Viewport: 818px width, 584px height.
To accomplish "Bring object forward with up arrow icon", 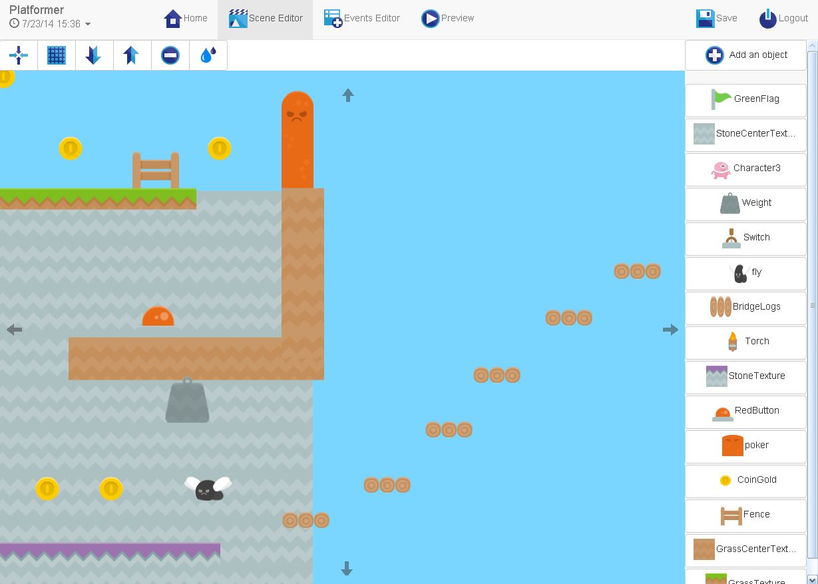I will [x=132, y=55].
